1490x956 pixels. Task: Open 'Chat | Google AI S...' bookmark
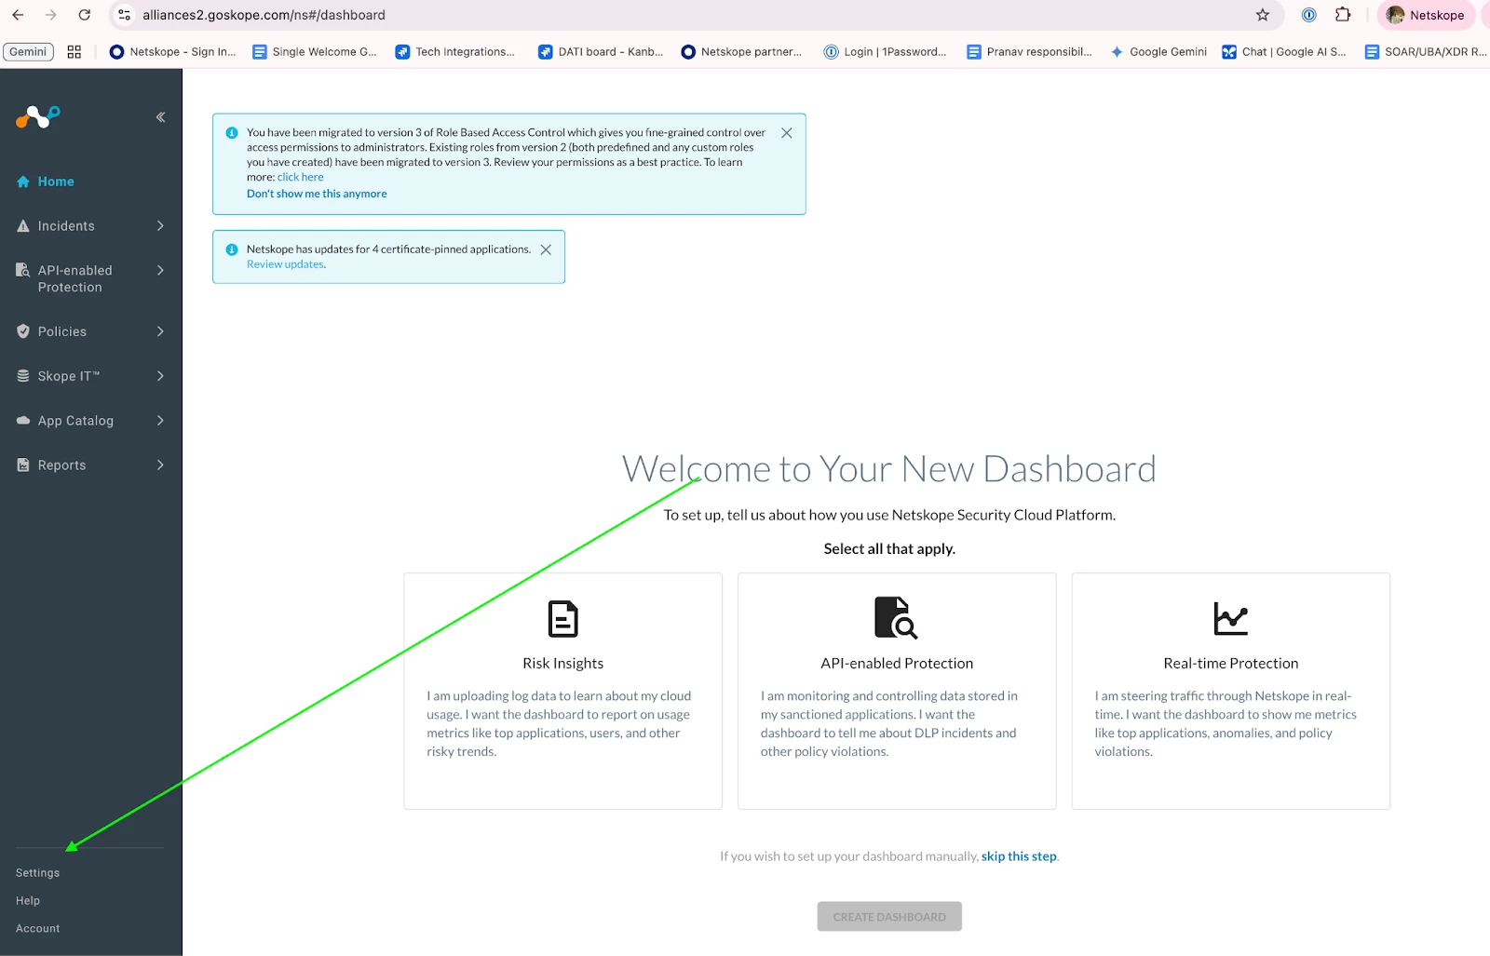coord(1284,52)
